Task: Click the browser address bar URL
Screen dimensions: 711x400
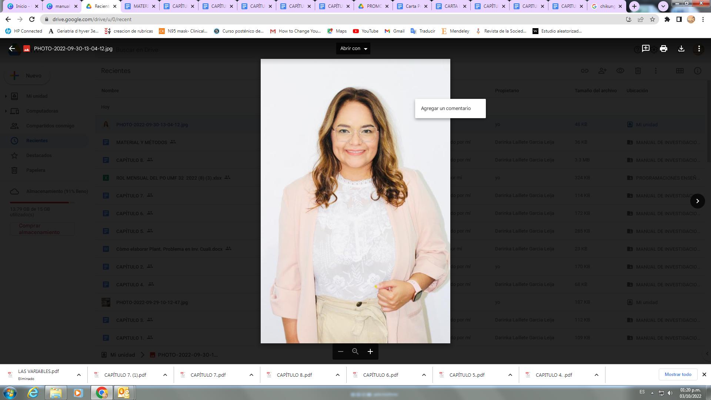Action: click(x=92, y=19)
